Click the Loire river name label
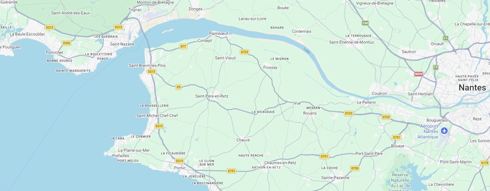Screen dimensions: 490x191 pyautogui.click(x=307, y=51)
